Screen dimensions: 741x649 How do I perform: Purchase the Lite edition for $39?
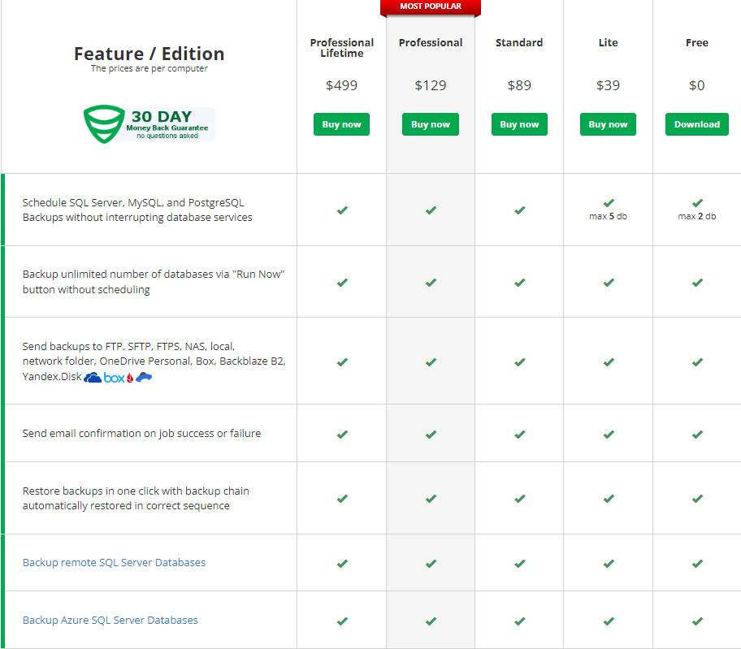coord(608,124)
